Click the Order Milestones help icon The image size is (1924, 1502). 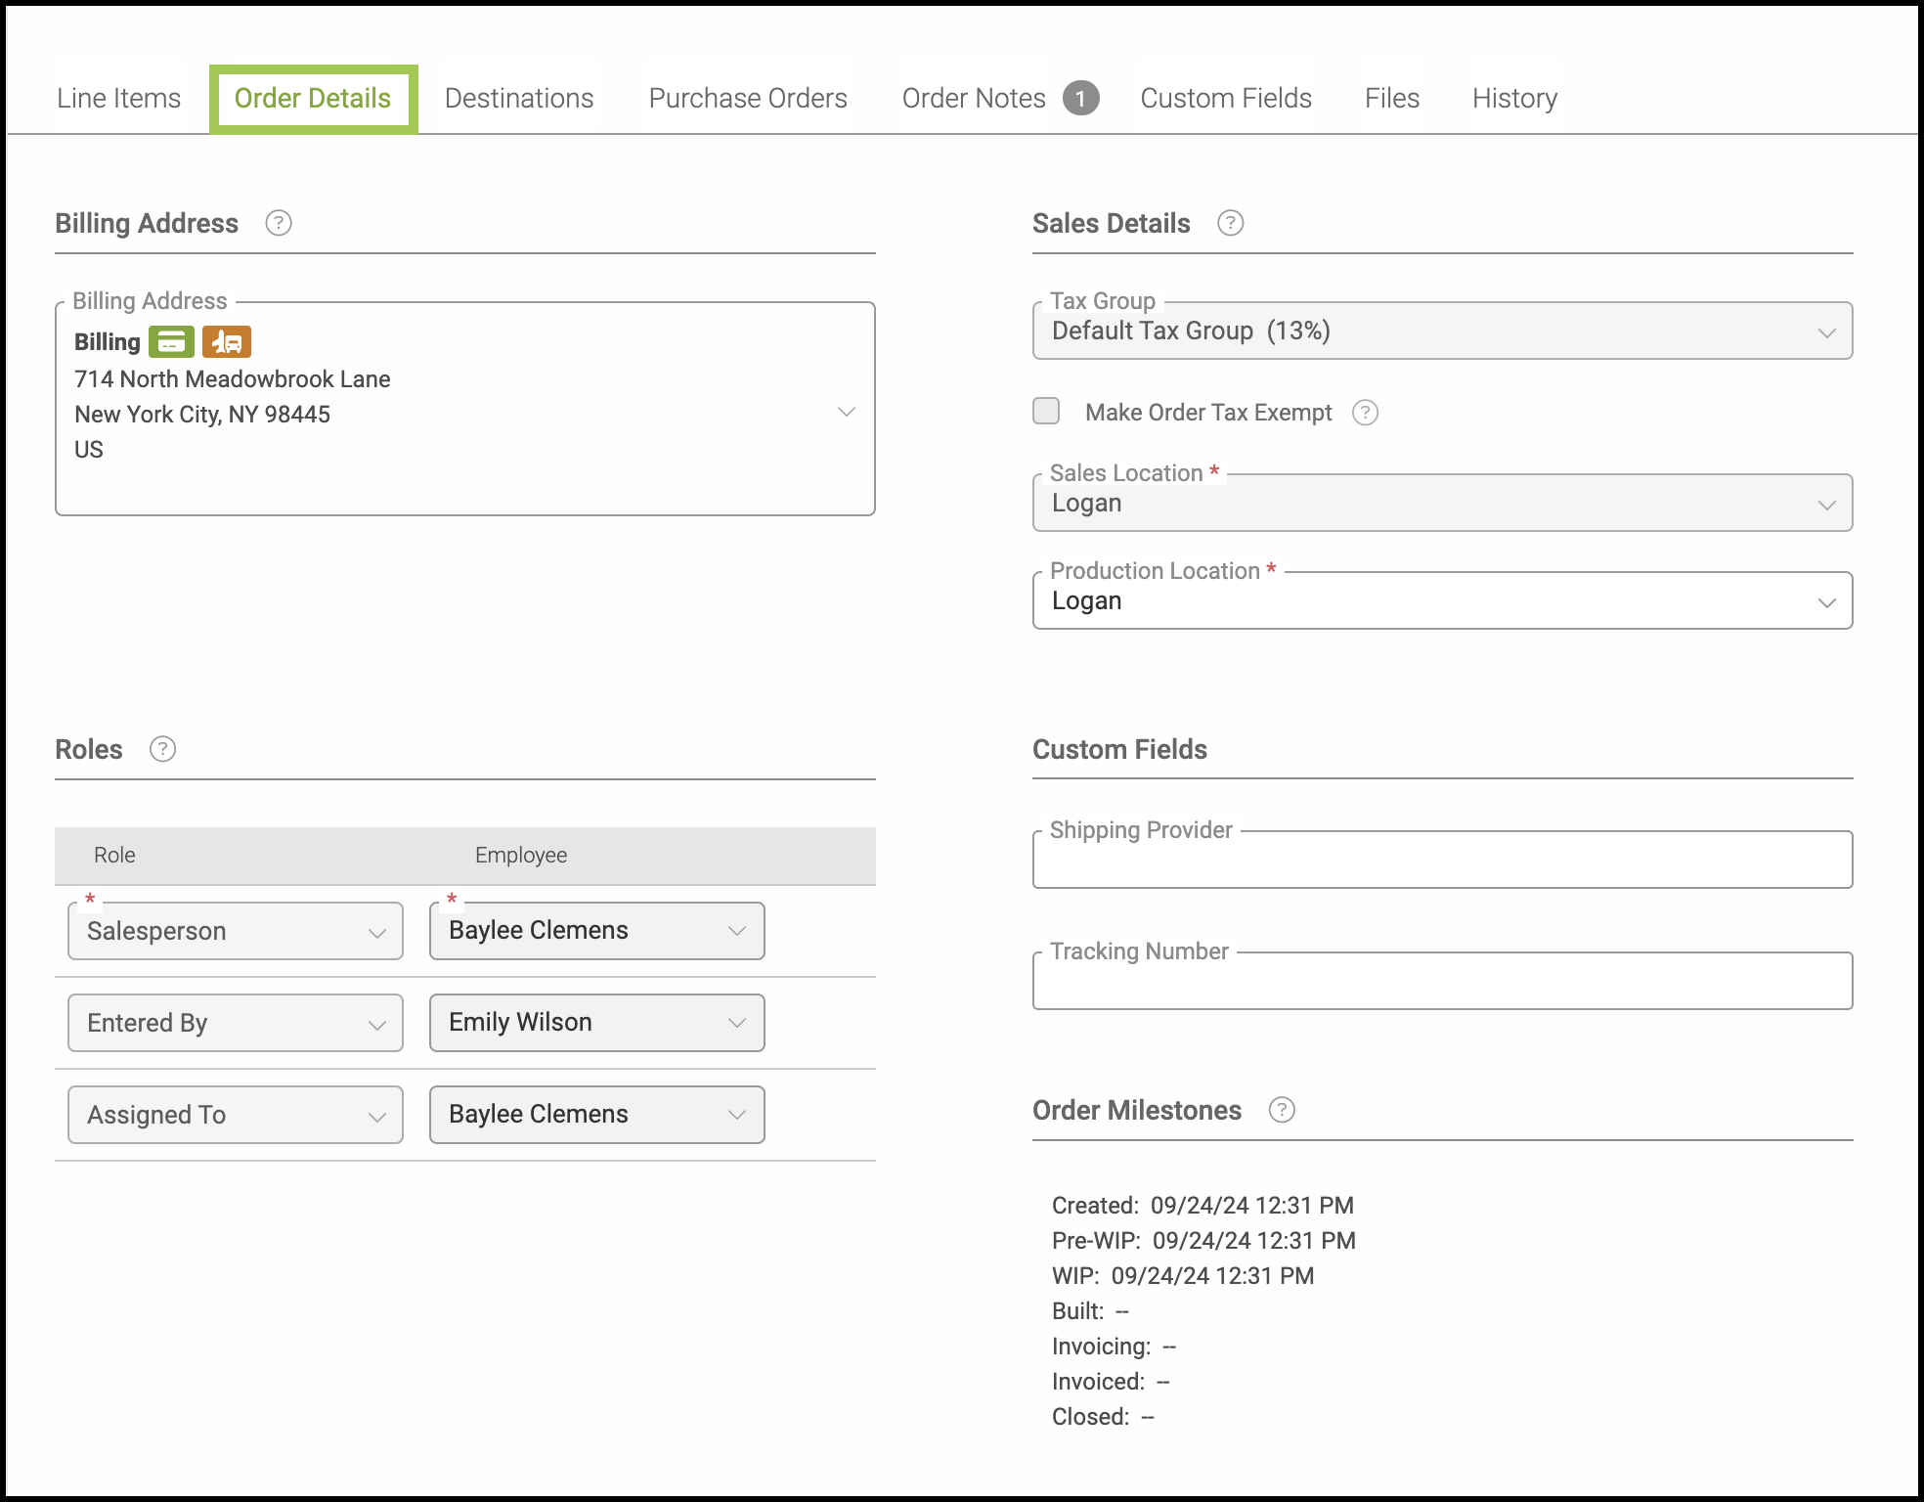(1281, 1110)
